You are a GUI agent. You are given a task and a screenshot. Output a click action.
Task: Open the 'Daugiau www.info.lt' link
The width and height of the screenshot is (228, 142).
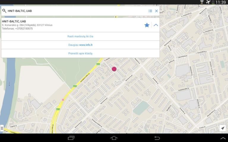coord(80,45)
